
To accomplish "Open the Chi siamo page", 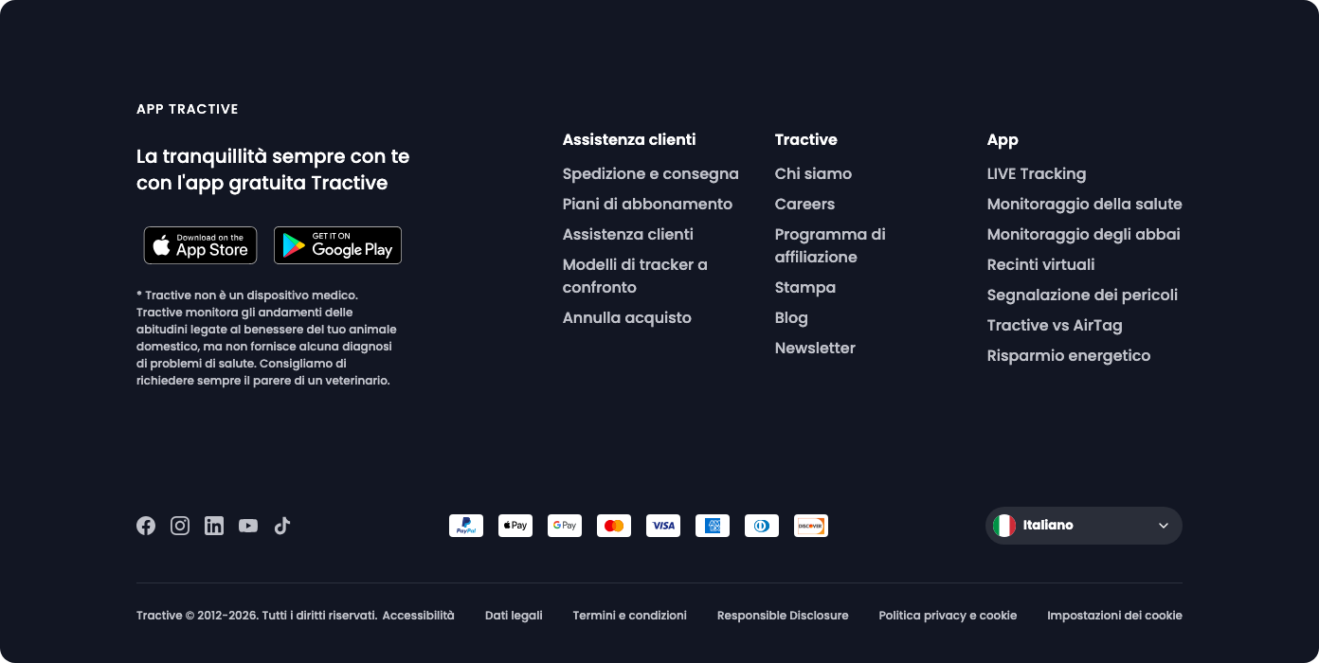I will 813,173.
